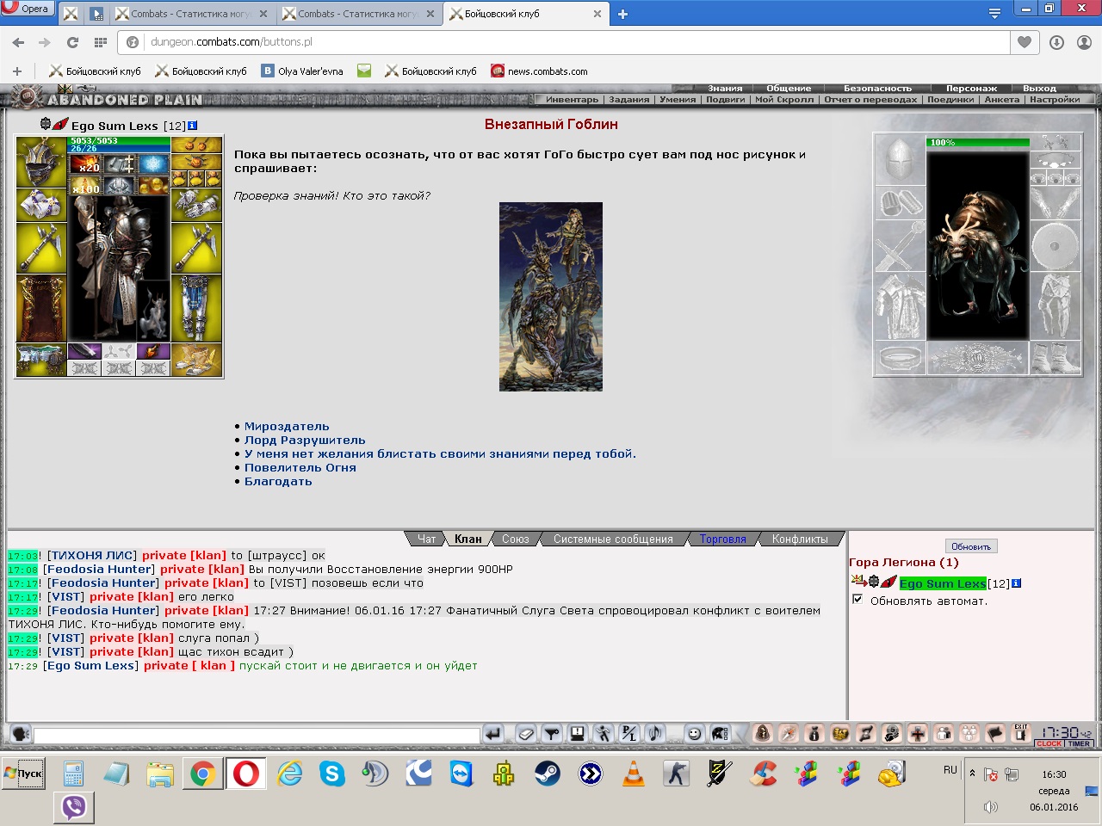The image size is (1102, 826).
Task: Click the chat message input field
Action: tap(257, 736)
